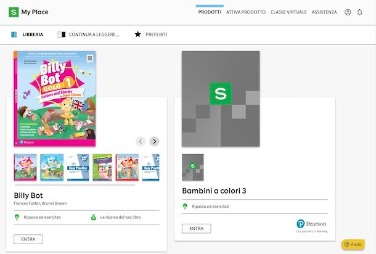Select first pink Billy Bot Gold thumbnail

point(25,167)
